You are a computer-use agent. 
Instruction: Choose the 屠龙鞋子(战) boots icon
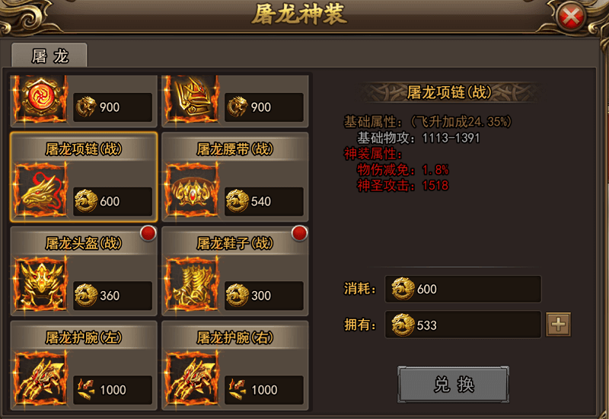(192, 285)
